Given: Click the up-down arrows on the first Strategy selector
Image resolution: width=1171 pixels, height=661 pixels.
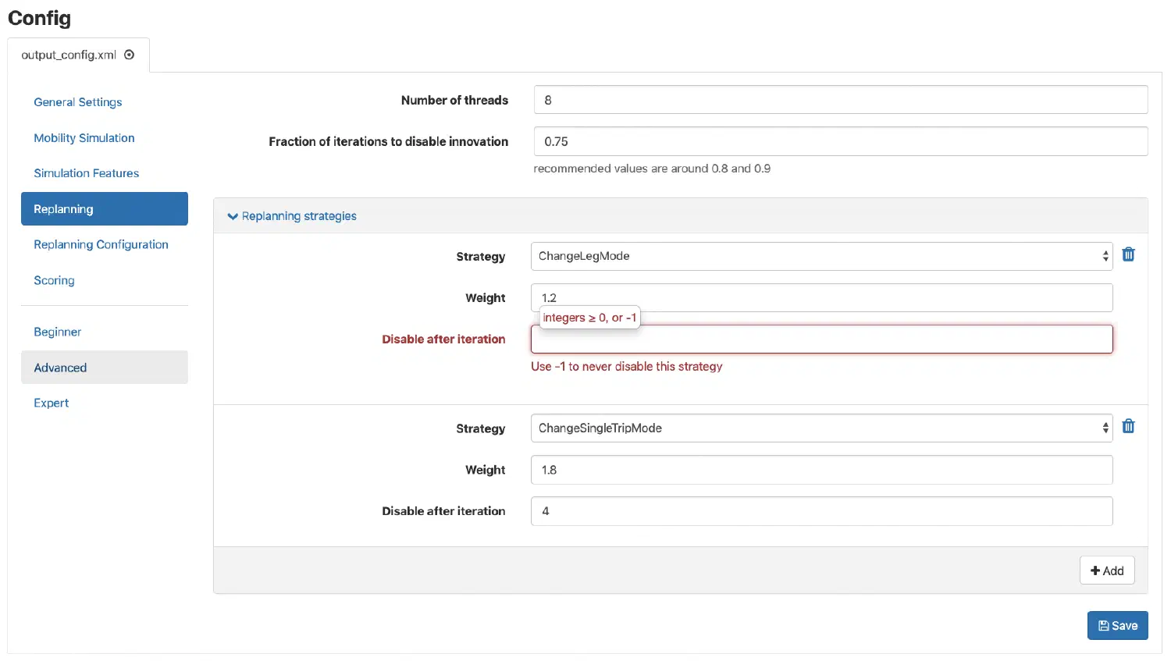Looking at the screenshot, I should (1104, 256).
